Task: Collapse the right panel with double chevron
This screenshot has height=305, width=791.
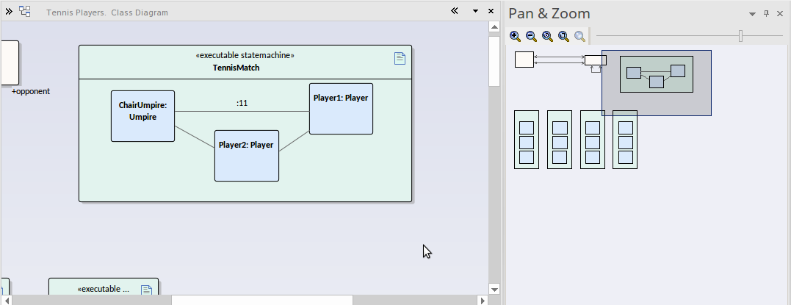Action: (x=455, y=12)
